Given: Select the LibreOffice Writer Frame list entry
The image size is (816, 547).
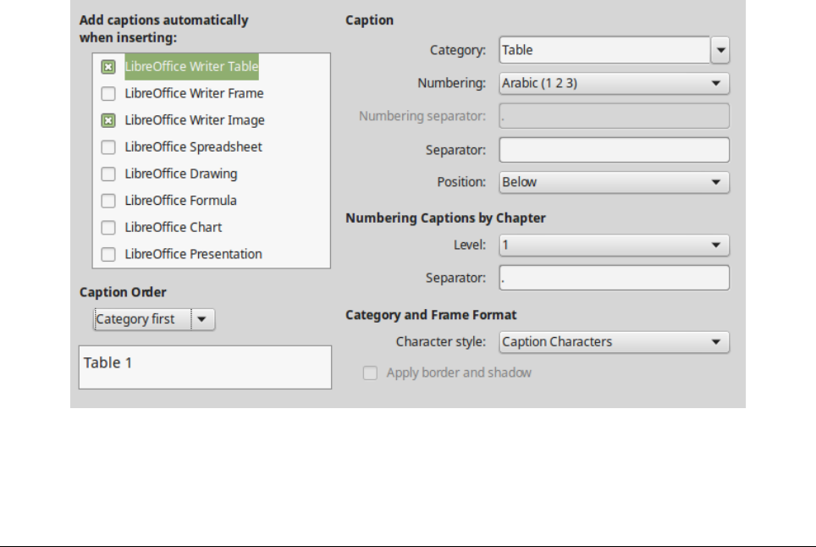Looking at the screenshot, I should pyautogui.click(x=194, y=94).
